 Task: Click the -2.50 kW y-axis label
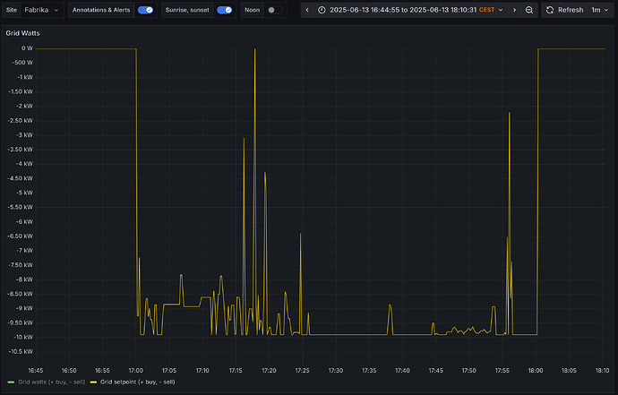(x=21, y=121)
